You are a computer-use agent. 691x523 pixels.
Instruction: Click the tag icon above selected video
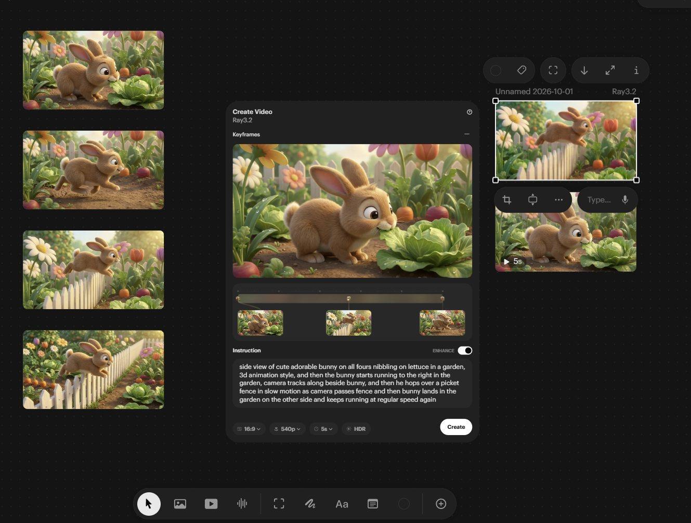[522, 70]
